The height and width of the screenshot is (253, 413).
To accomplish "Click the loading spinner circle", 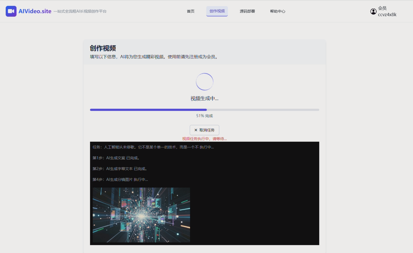I will pyautogui.click(x=204, y=82).
